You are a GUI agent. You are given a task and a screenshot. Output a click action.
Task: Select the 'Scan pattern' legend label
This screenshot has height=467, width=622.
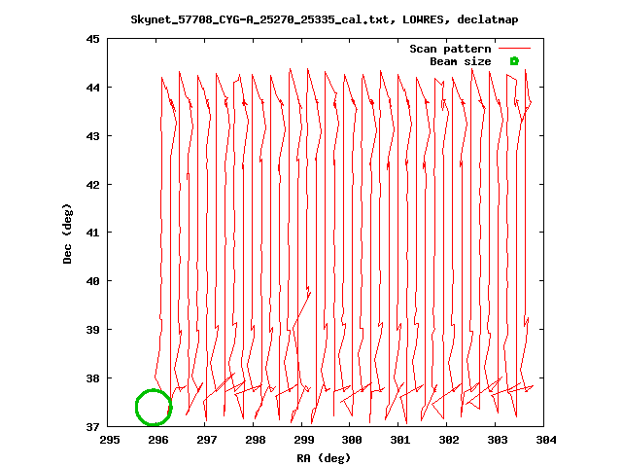[x=450, y=50]
